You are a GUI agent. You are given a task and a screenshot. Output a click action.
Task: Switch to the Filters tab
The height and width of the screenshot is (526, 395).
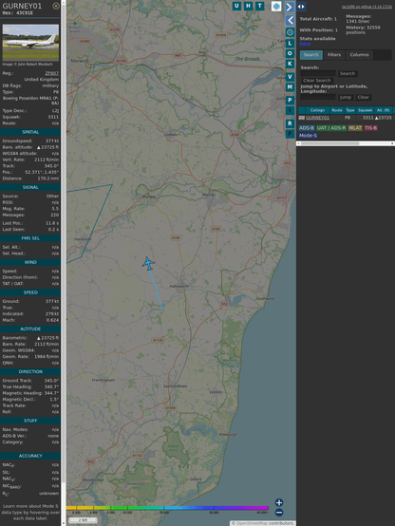click(x=334, y=55)
